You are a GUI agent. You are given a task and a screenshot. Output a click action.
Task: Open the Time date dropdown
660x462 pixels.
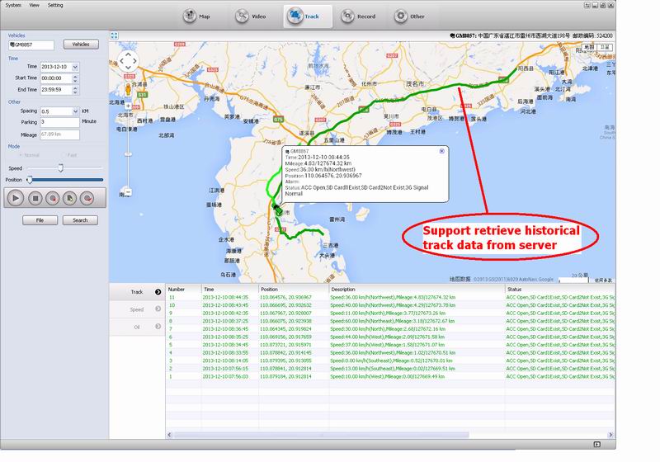tap(75, 66)
